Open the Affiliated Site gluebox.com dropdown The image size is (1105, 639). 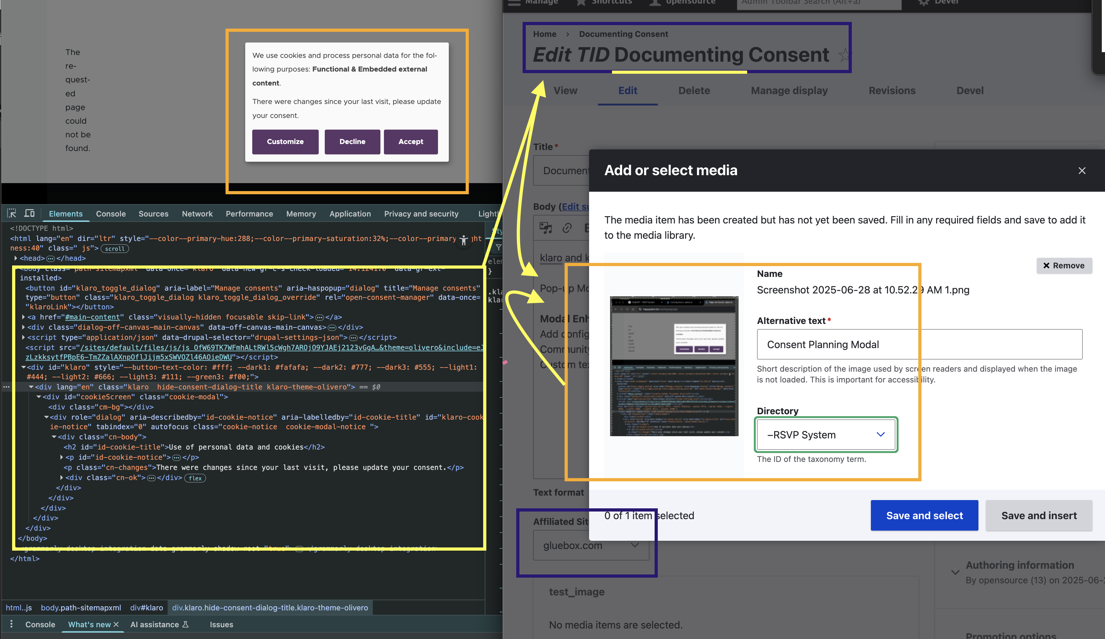click(x=591, y=545)
